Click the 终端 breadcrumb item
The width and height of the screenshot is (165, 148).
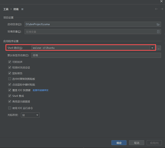(16, 9)
